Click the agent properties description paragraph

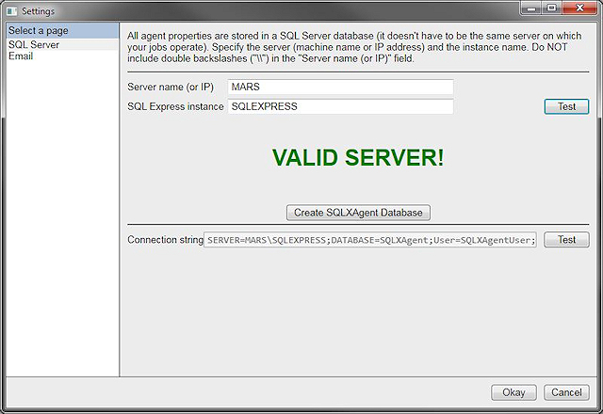[354, 47]
